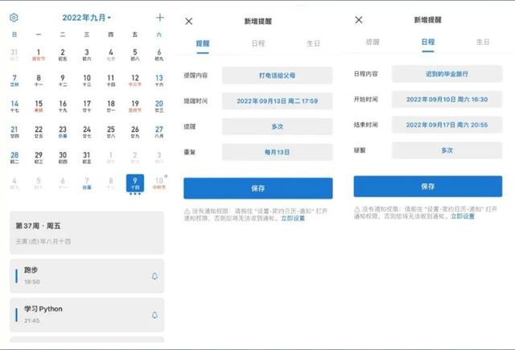
Task: Open end time 2022年09月17日 周六 20:55
Action: (447, 125)
